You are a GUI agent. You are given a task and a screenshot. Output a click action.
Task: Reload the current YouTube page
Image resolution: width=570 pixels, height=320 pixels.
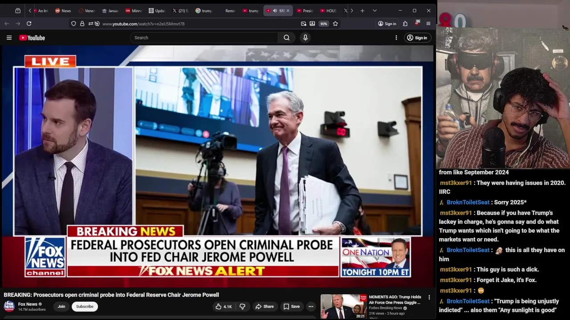(29, 24)
